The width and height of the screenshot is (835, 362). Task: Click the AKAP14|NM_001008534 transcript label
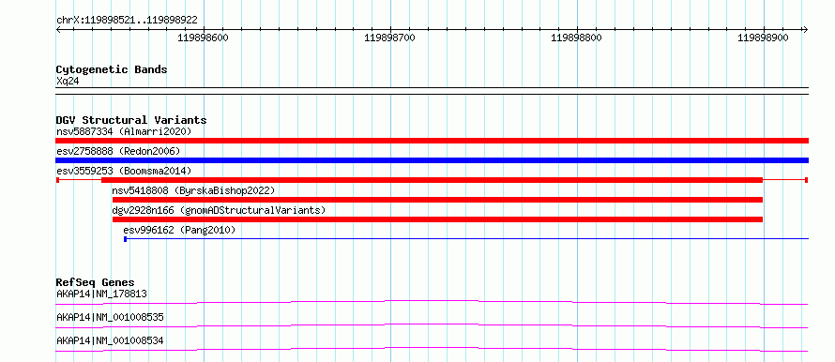coord(110,341)
